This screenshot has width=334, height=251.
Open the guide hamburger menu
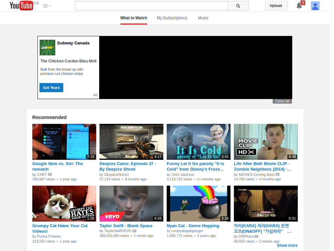pos(47,6)
